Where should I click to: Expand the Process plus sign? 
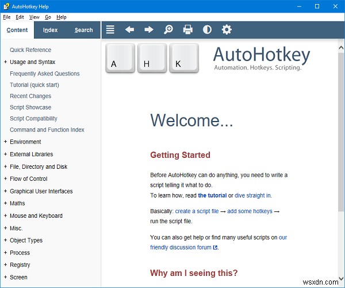(6, 252)
